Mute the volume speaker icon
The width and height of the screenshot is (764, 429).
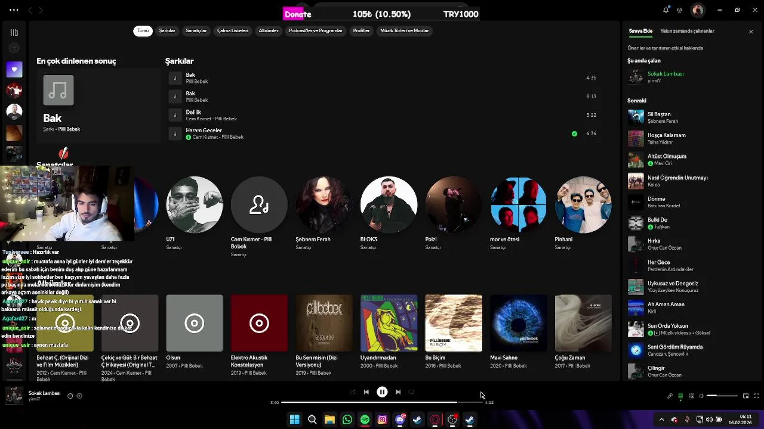pyautogui.click(x=701, y=396)
